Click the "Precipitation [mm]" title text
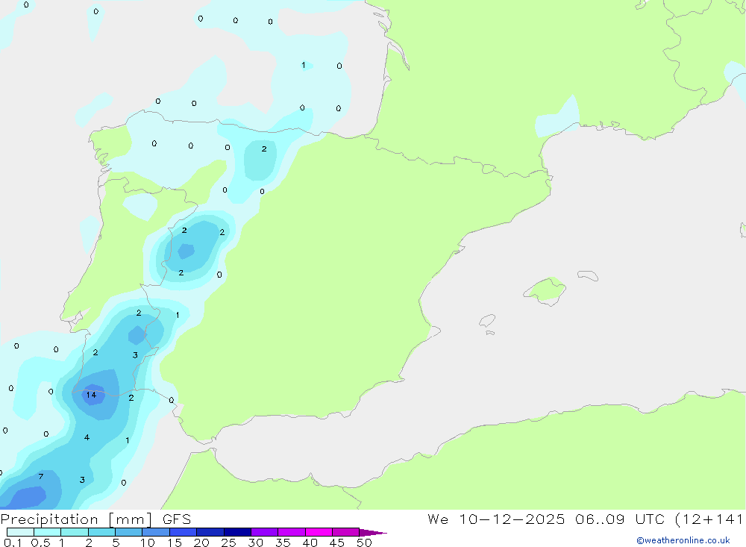 (76, 519)
